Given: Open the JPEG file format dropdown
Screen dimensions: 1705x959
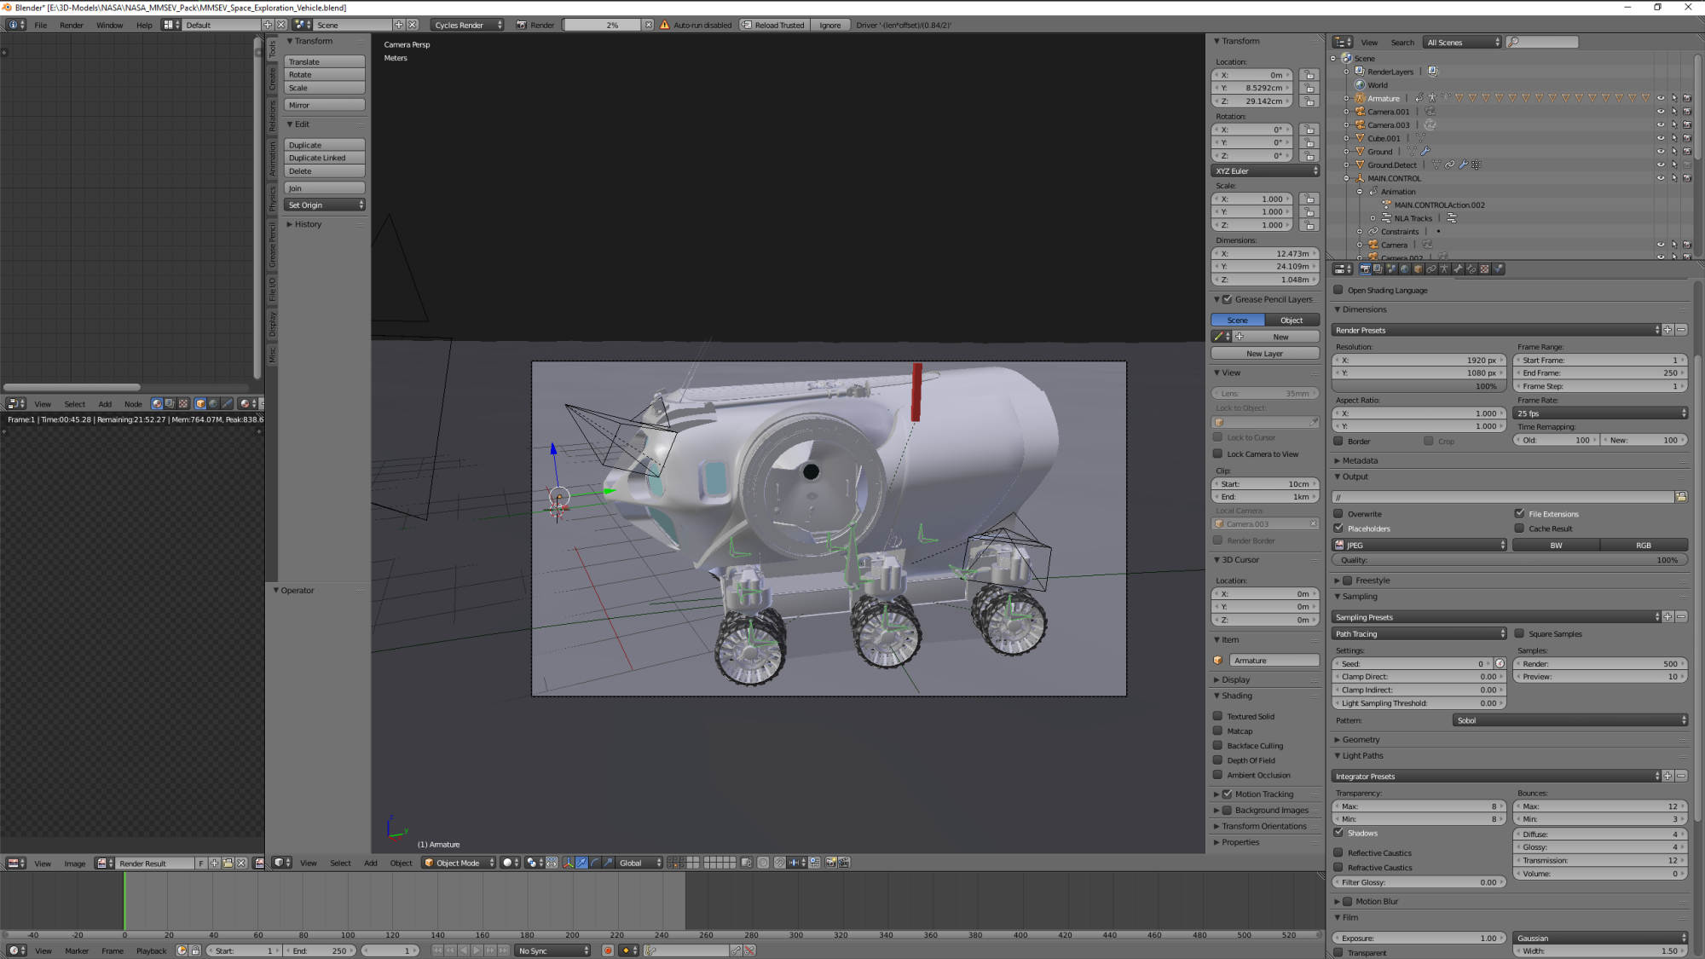Looking at the screenshot, I should [x=1419, y=545].
